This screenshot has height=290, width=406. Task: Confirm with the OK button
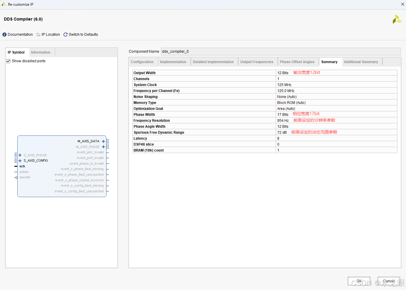pos(359,281)
